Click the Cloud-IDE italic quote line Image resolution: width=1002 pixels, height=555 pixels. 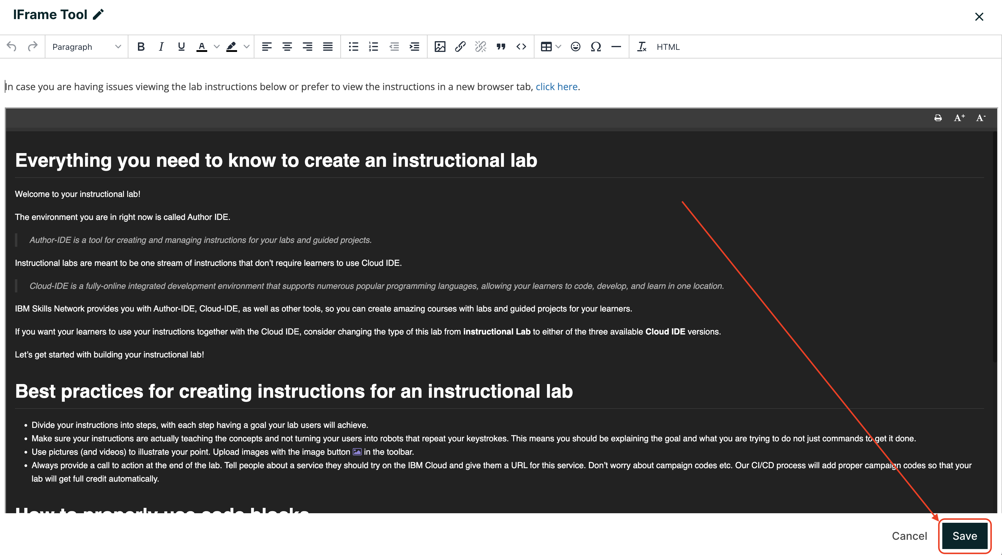[376, 286]
